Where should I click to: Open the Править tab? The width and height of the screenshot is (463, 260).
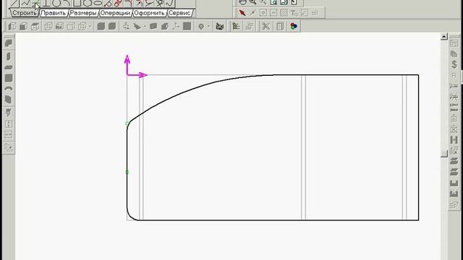click(x=54, y=13)
